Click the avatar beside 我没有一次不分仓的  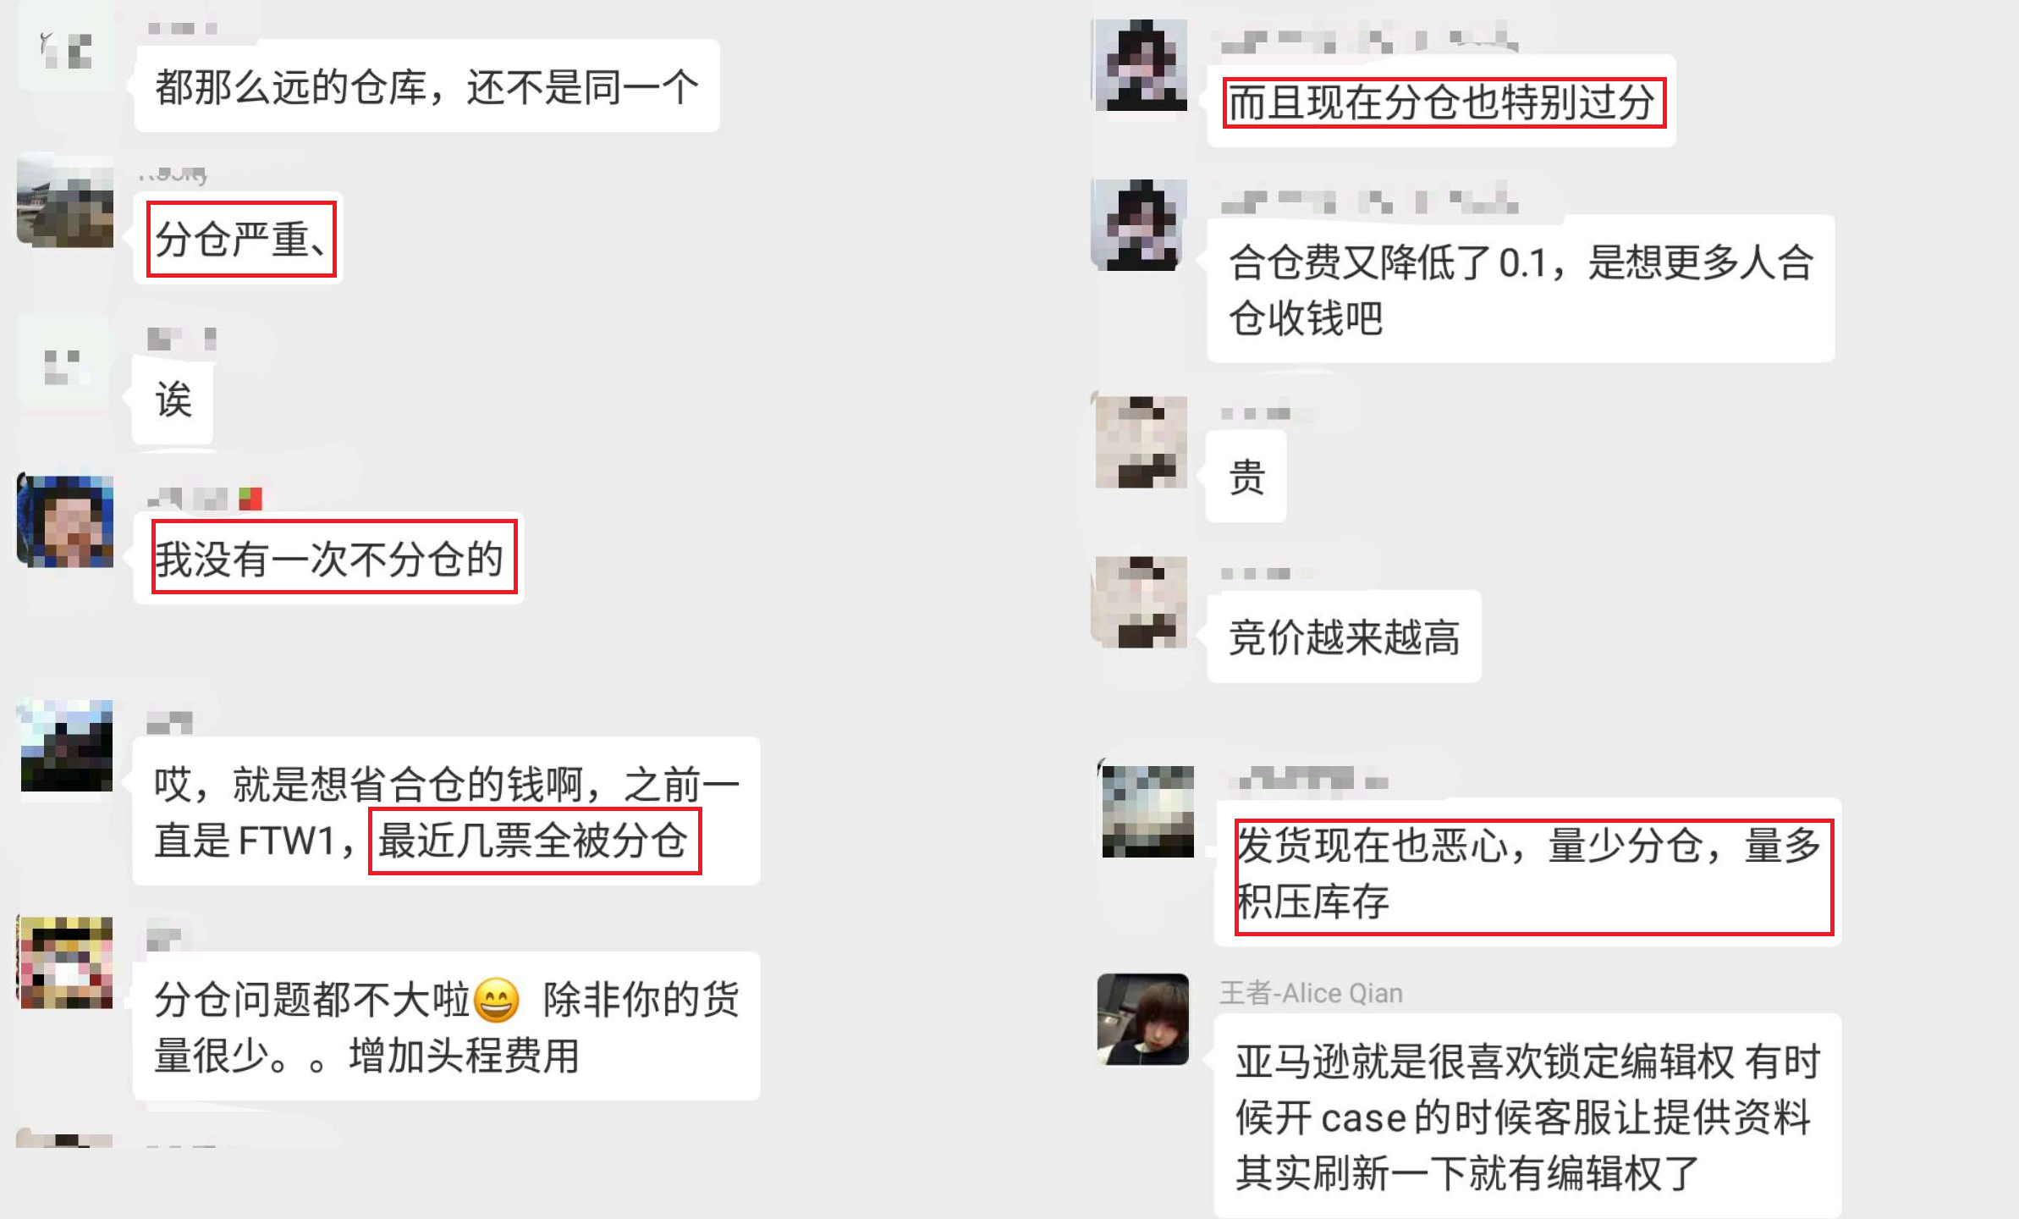coord(65,521)
